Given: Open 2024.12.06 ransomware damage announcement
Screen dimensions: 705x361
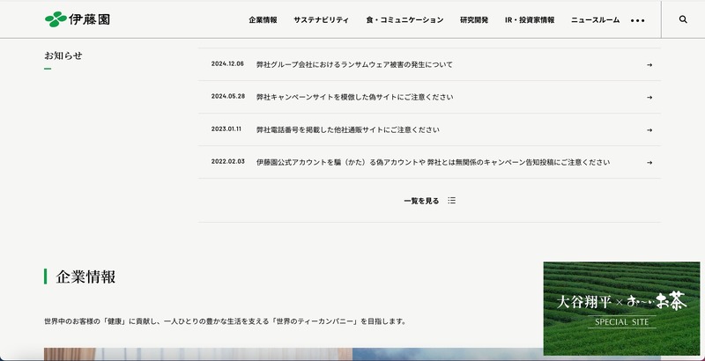Looking at the screenshot, I should (354, 64).
